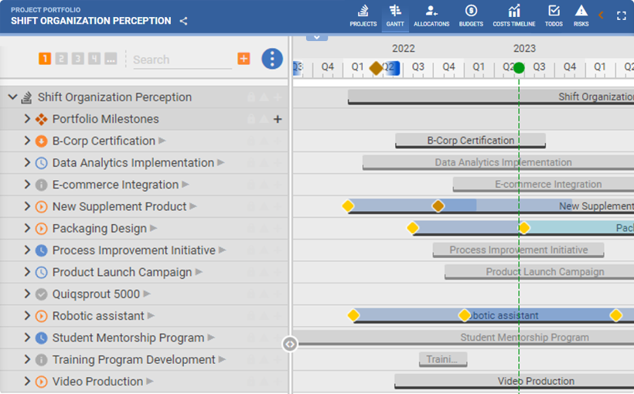Click the orange add plus button

[x=244, y=59]
